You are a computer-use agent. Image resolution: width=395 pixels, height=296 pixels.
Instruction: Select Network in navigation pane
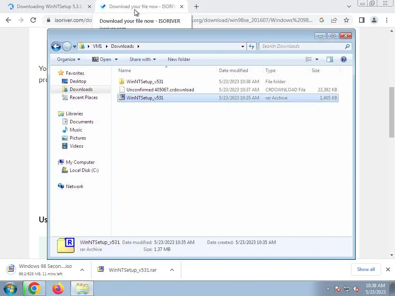pyautogui.click(x=74, y=187)
